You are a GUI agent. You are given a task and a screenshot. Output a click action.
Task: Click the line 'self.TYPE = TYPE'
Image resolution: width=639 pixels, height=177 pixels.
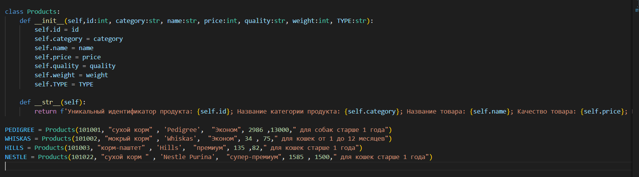click(x=64, y=84)
